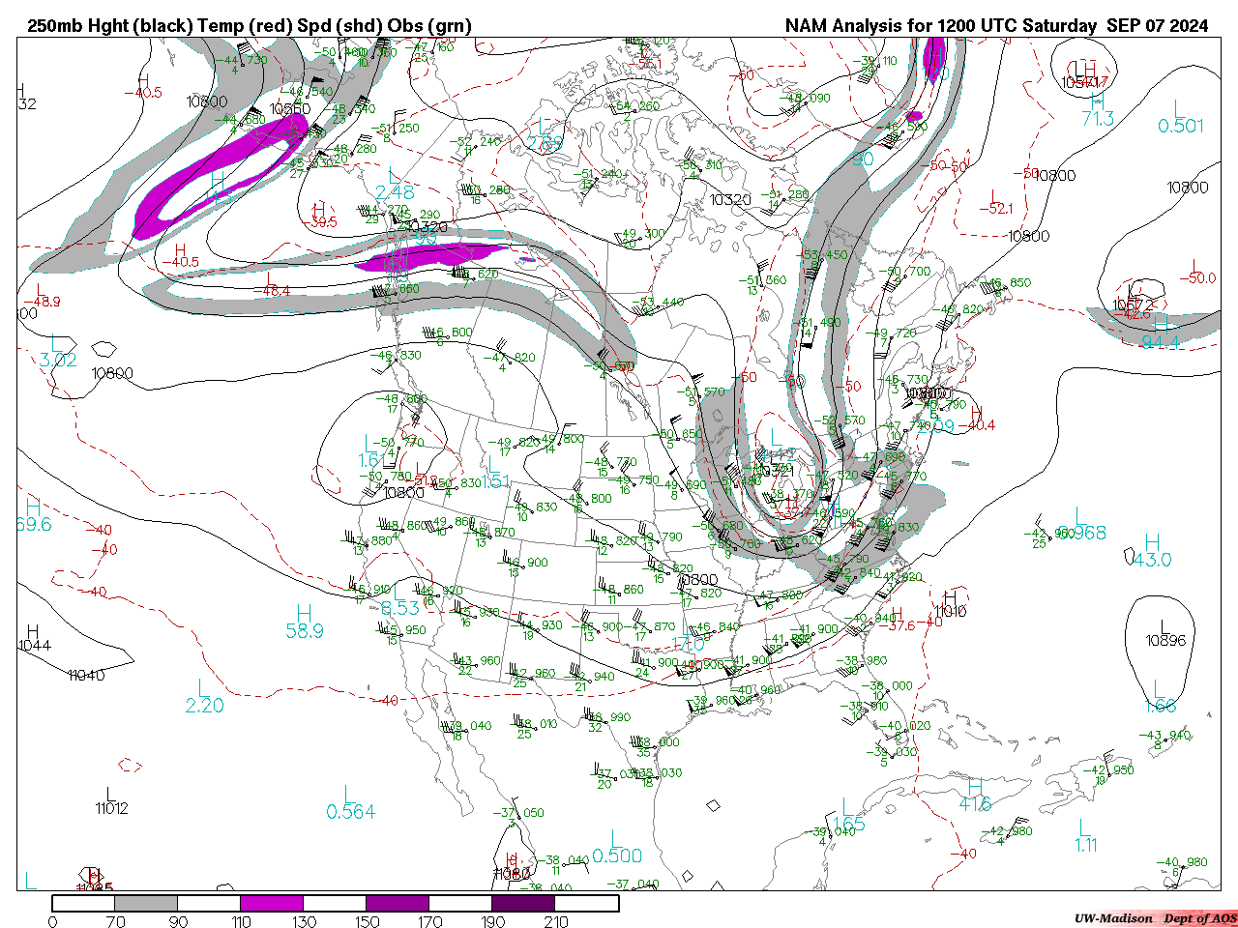Click the gray 70-90 legend swatch
The height and width of the screenshot is (928, 1238).
(x=146, y=903)
